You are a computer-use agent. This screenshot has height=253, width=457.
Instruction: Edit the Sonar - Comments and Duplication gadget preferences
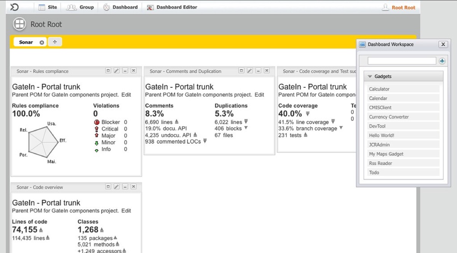click(x=250, y=71)
